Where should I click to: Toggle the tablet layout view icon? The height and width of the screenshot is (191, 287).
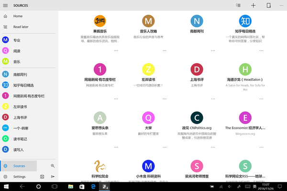pyautogui.click(x=268, y=5)
